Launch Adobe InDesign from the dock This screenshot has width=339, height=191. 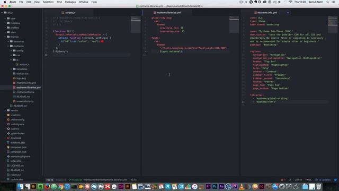(262, 186)
